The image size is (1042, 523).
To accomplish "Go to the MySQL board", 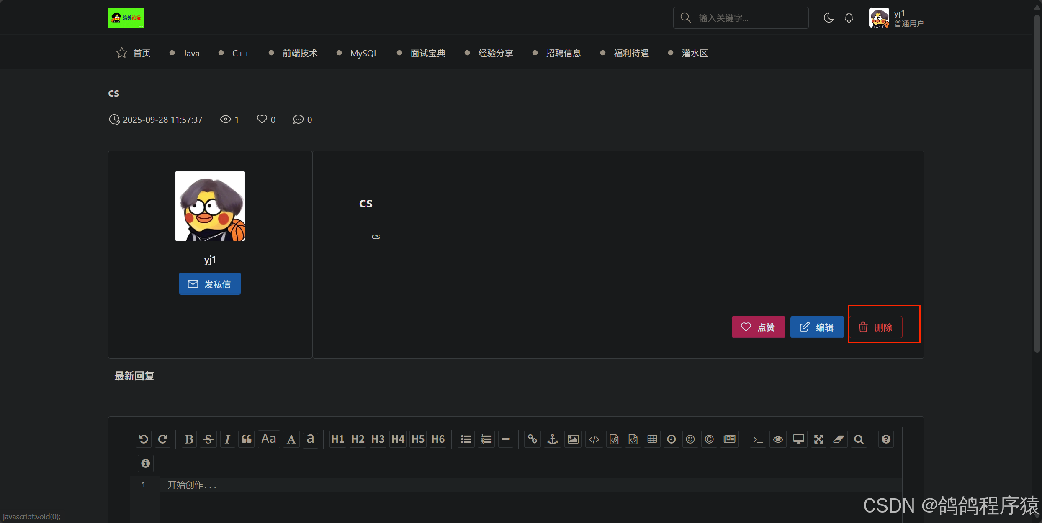I will [364, 54].
